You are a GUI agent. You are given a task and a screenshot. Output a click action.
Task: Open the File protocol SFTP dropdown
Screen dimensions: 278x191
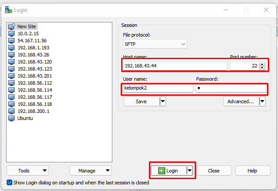tap(155, 44)
